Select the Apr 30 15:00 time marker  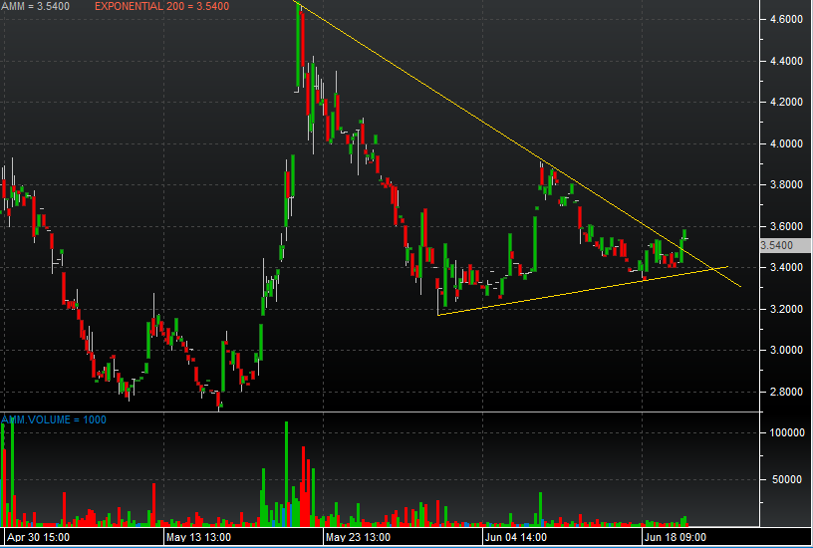pos(37,537)
